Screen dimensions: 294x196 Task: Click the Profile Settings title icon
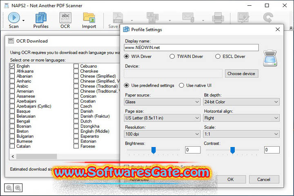126,29
